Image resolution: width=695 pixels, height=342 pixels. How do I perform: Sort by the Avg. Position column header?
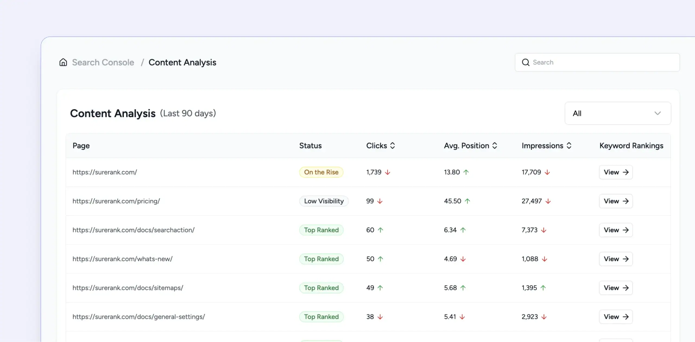coord(470,146)
